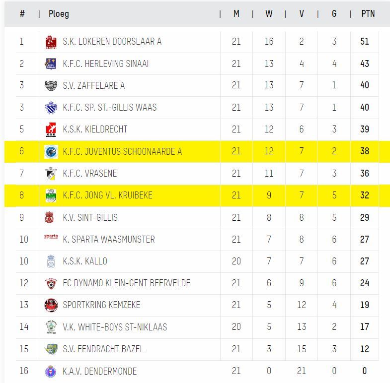This screenshot has height=383, width=390.
Task: Click the Sportkring Kemzeke club logo
Action: [51, 305]
